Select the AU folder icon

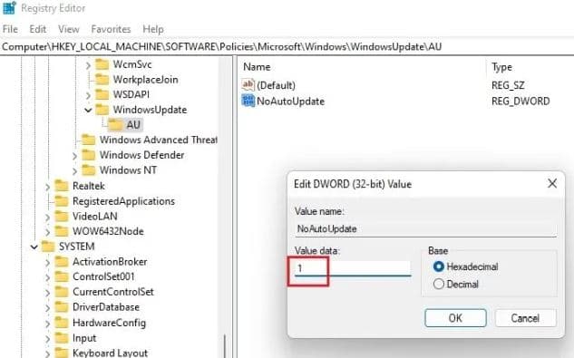(x=116, y=125)
